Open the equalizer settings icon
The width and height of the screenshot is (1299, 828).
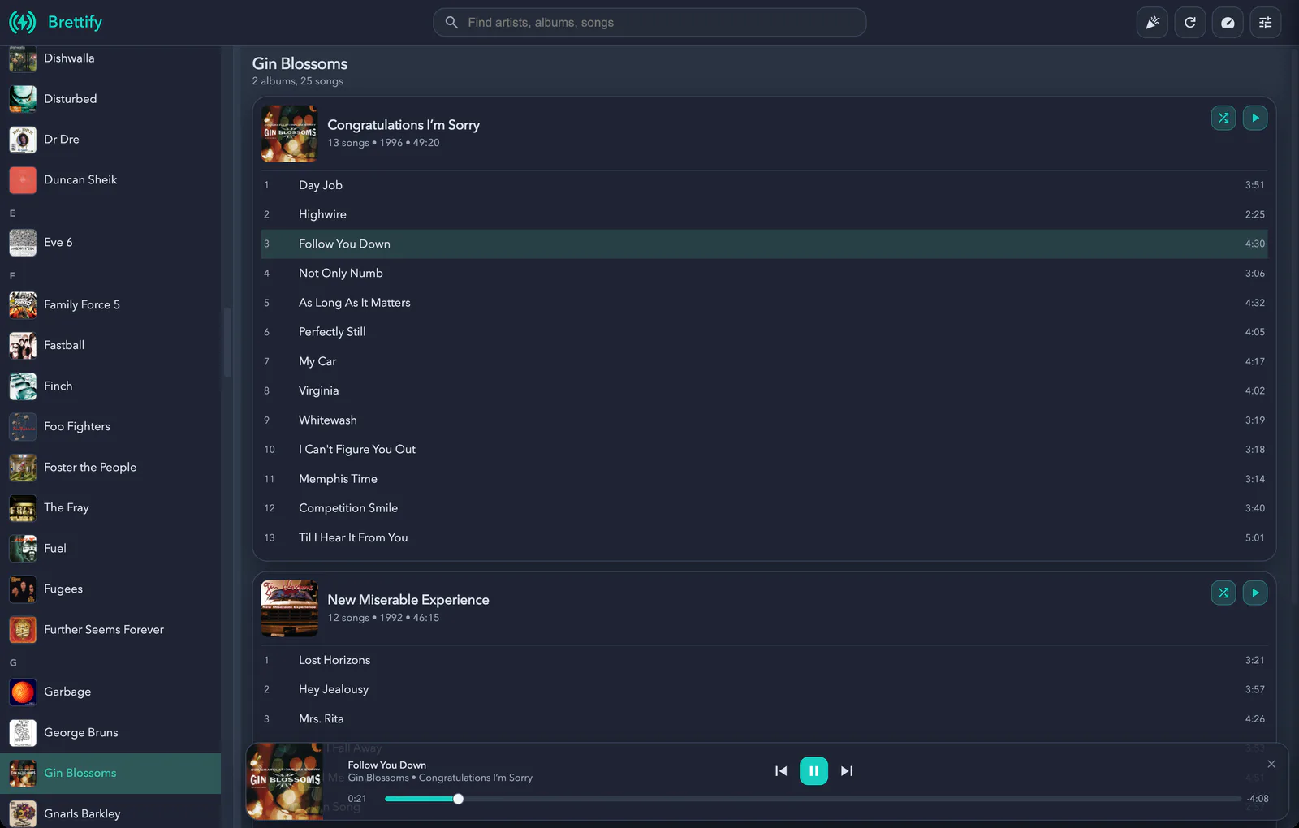click(x=1266, y=23)
